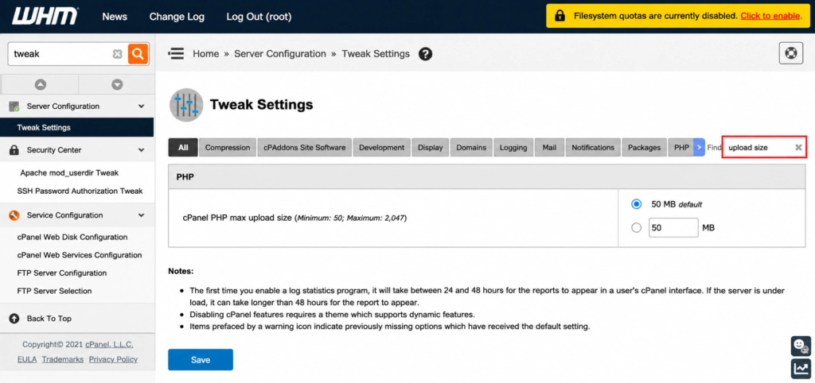
Task: Open the EULA link
Action: click(x=27, y=359)
